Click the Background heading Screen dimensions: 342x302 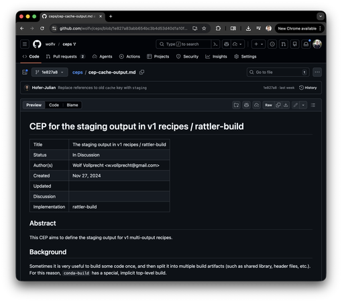[x=48, y=252]
